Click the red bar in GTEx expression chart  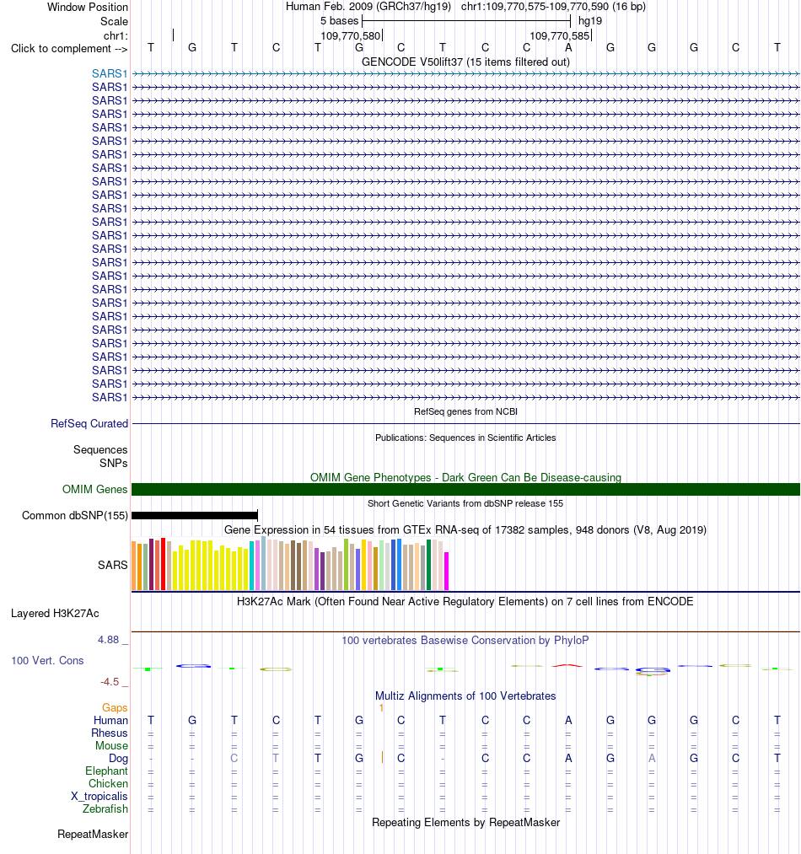tap(163, 564)
